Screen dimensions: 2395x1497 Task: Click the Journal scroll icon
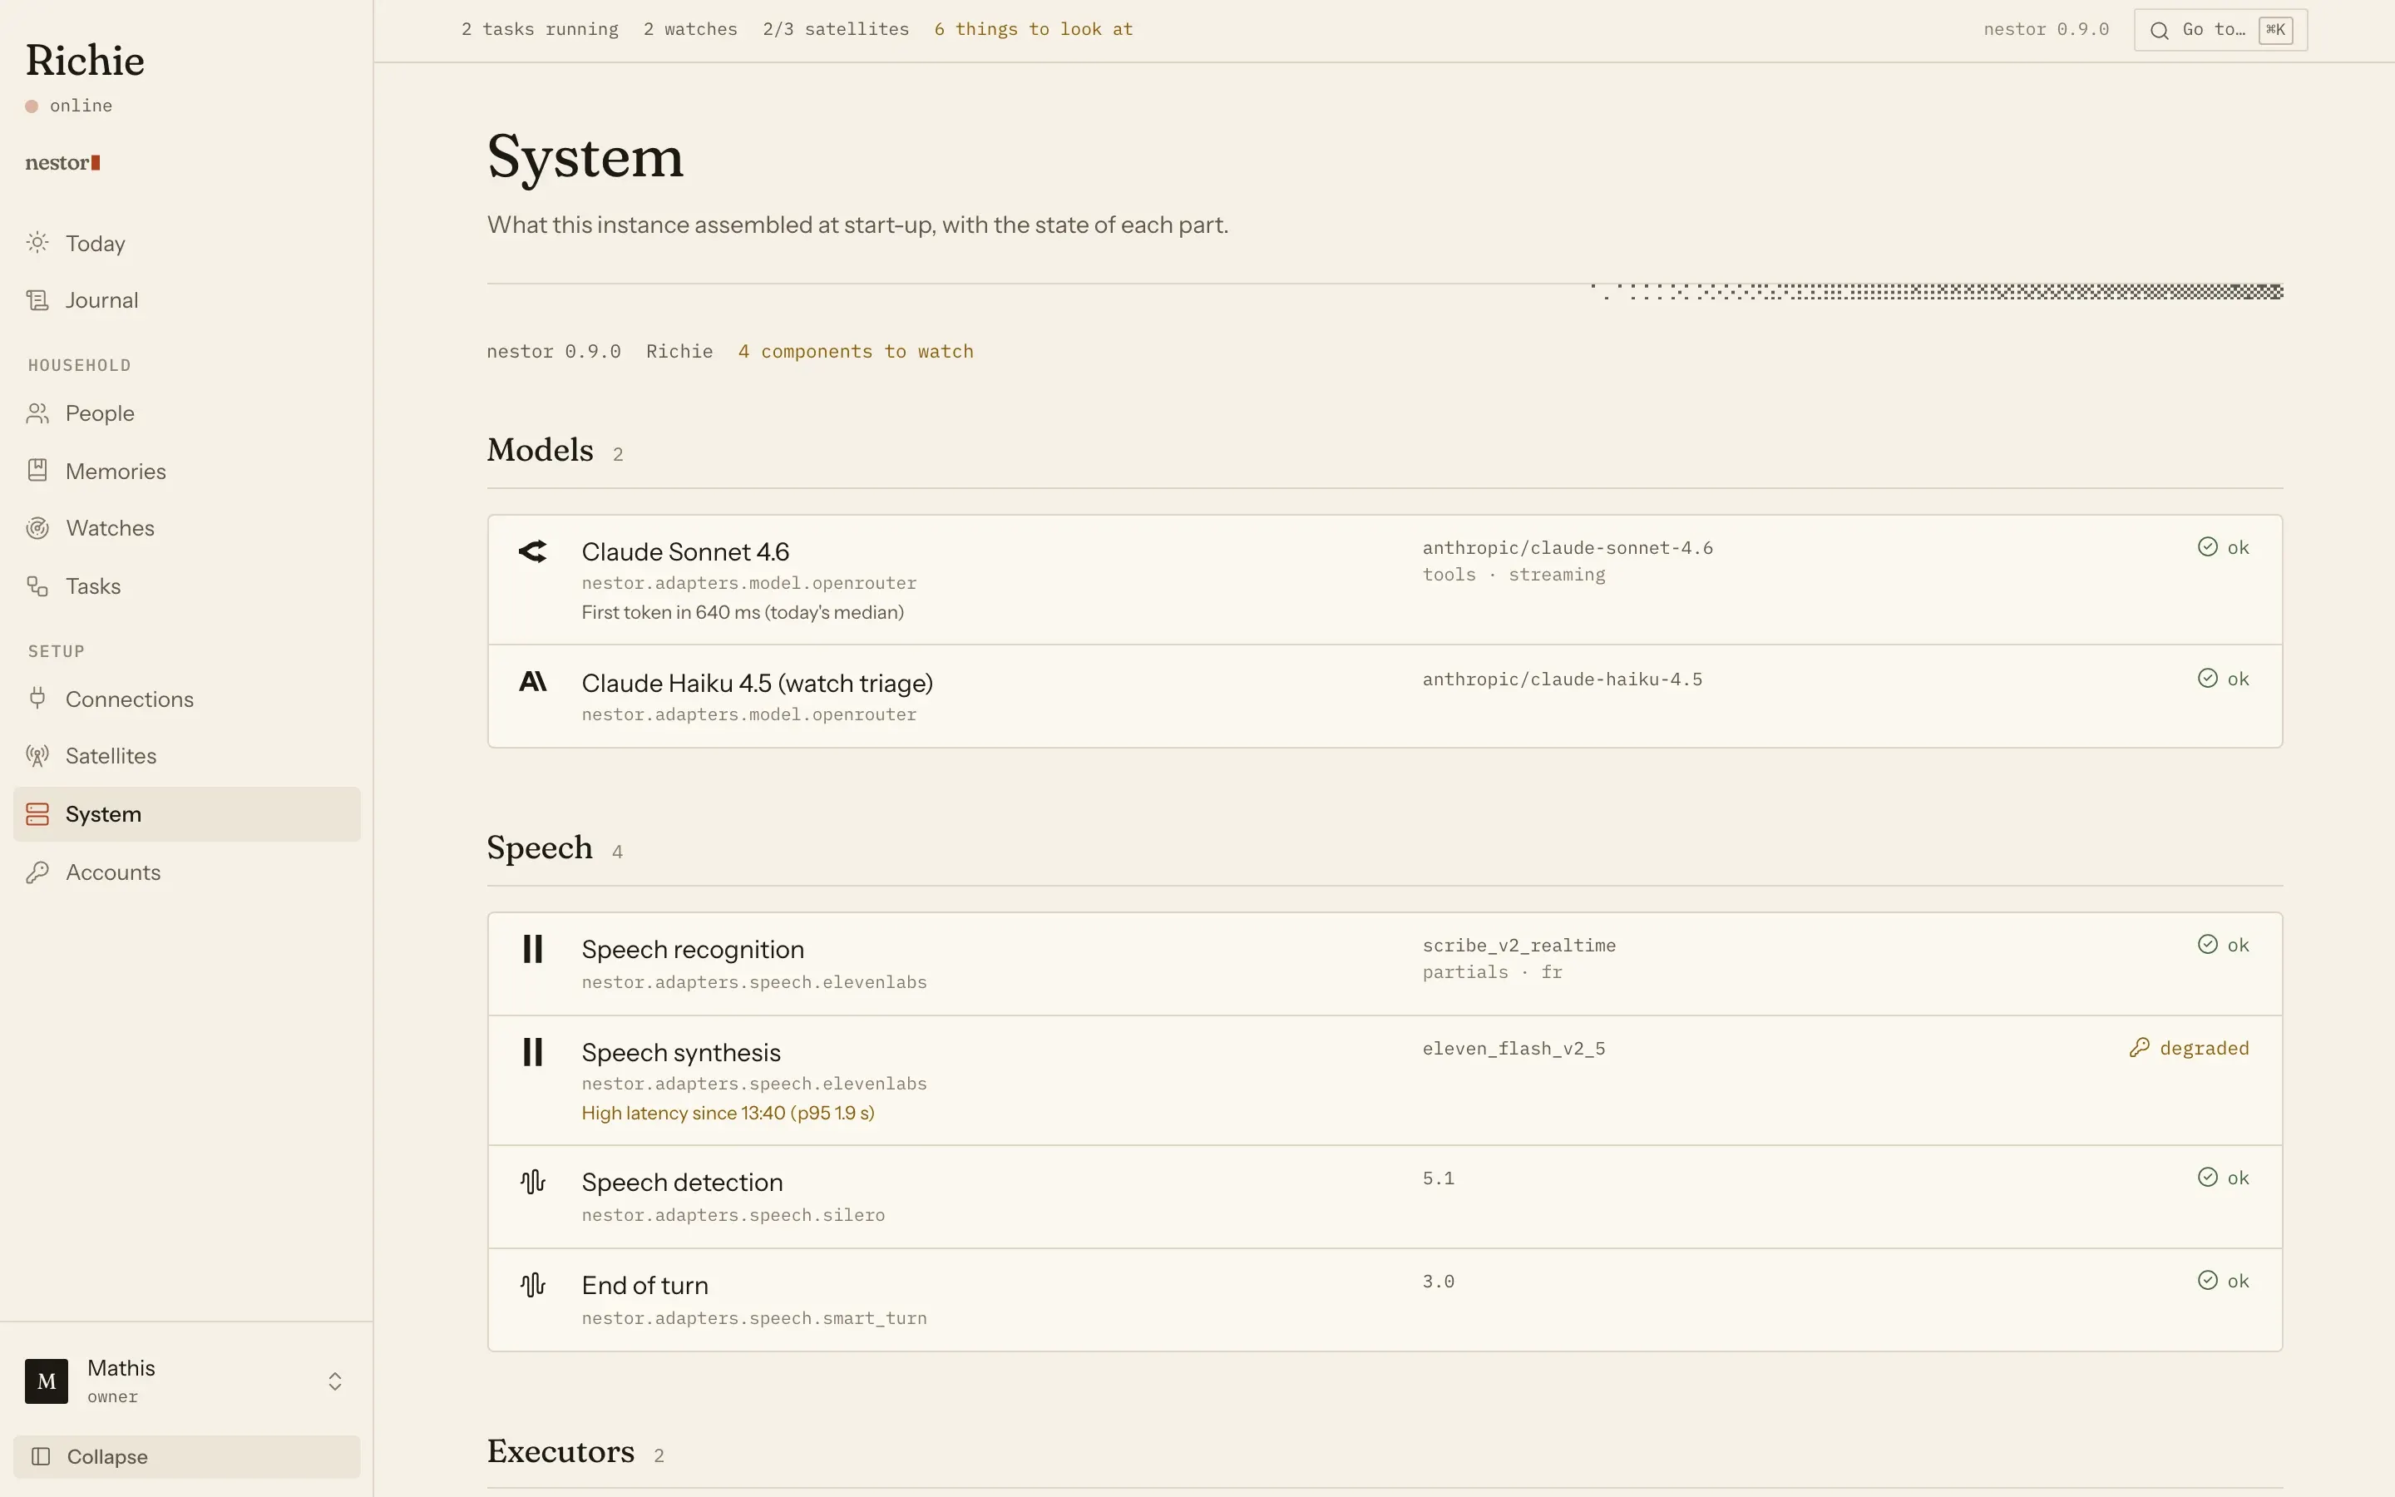[x=37, y=300]
